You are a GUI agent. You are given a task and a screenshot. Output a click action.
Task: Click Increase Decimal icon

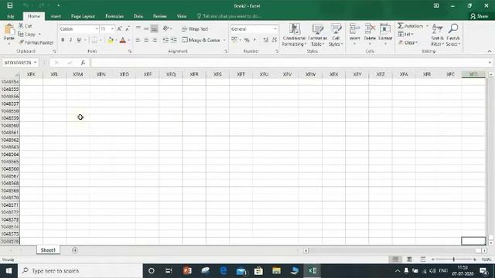coord(266,40)
